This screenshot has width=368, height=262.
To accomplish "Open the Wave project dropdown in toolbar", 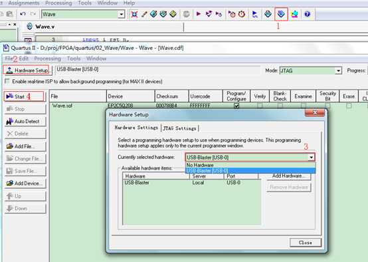I will (x=121, y=14).
